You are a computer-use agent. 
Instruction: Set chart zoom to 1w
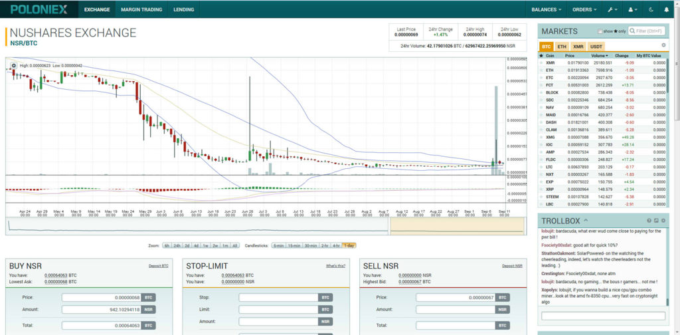click(x=206, y=246)
